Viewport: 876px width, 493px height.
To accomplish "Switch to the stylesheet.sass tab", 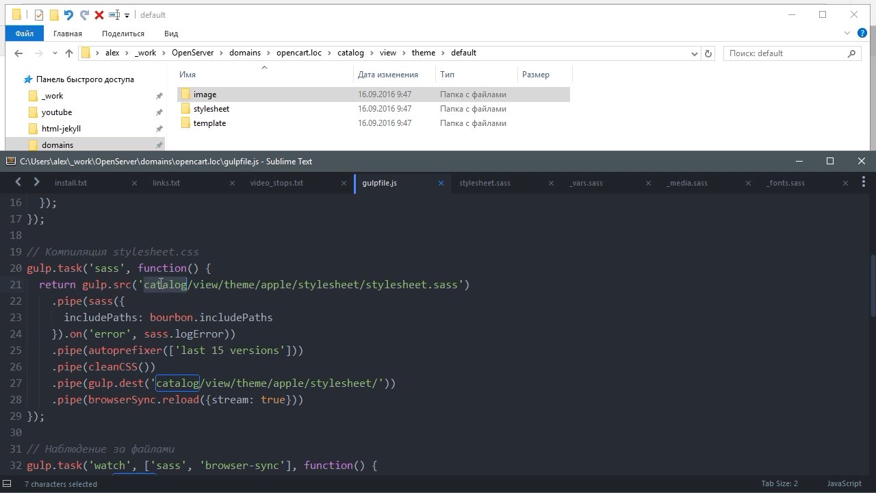I will pyautogui.click(x=485, y=184).
